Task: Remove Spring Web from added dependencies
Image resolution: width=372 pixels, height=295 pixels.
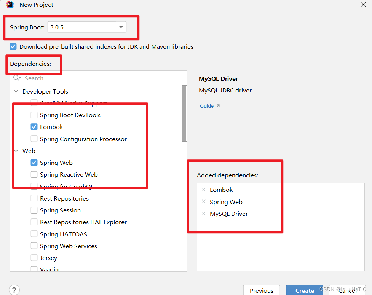Action: 204,202
